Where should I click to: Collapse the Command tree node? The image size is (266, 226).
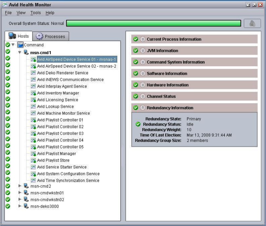(13, 45)
